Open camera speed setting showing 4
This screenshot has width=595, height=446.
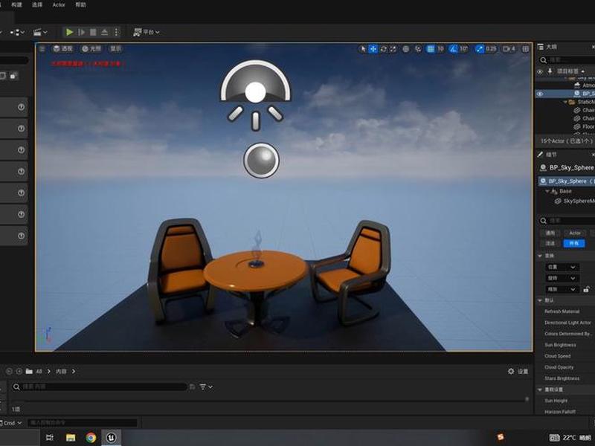509,49
